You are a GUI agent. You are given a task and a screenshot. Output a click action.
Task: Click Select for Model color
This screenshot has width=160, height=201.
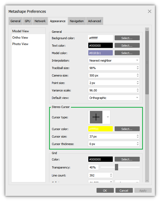pyautogui.click(x=127, y=53)
